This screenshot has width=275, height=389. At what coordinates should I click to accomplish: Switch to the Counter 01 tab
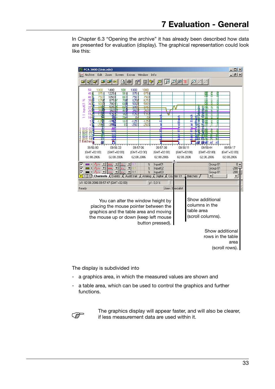pyautogui.click(x=175, y=176)
